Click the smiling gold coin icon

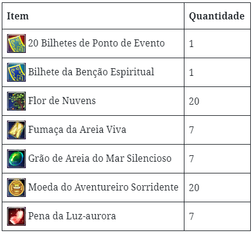pyautogui.click(x=16, y=188)
